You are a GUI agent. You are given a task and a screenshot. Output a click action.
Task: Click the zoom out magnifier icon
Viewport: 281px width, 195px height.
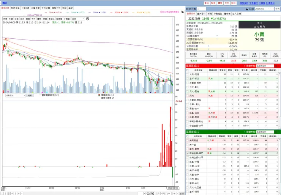pyautogui.click(x=148, y=193)
